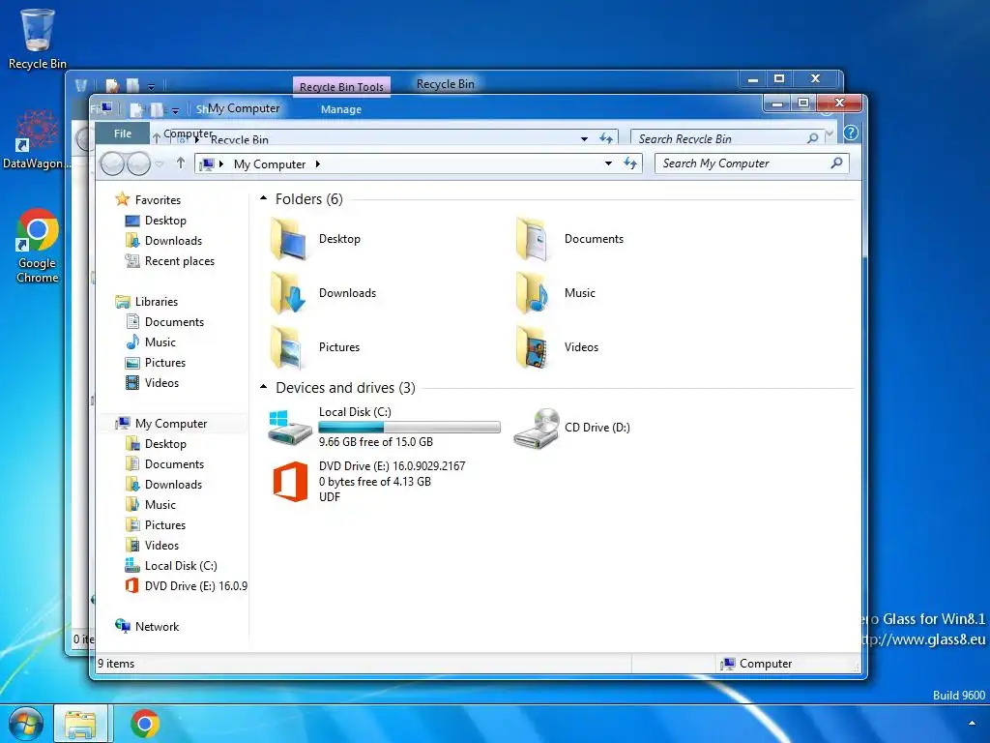Select the Local Disk (C:) drive icon

click(x=289, y=427)
